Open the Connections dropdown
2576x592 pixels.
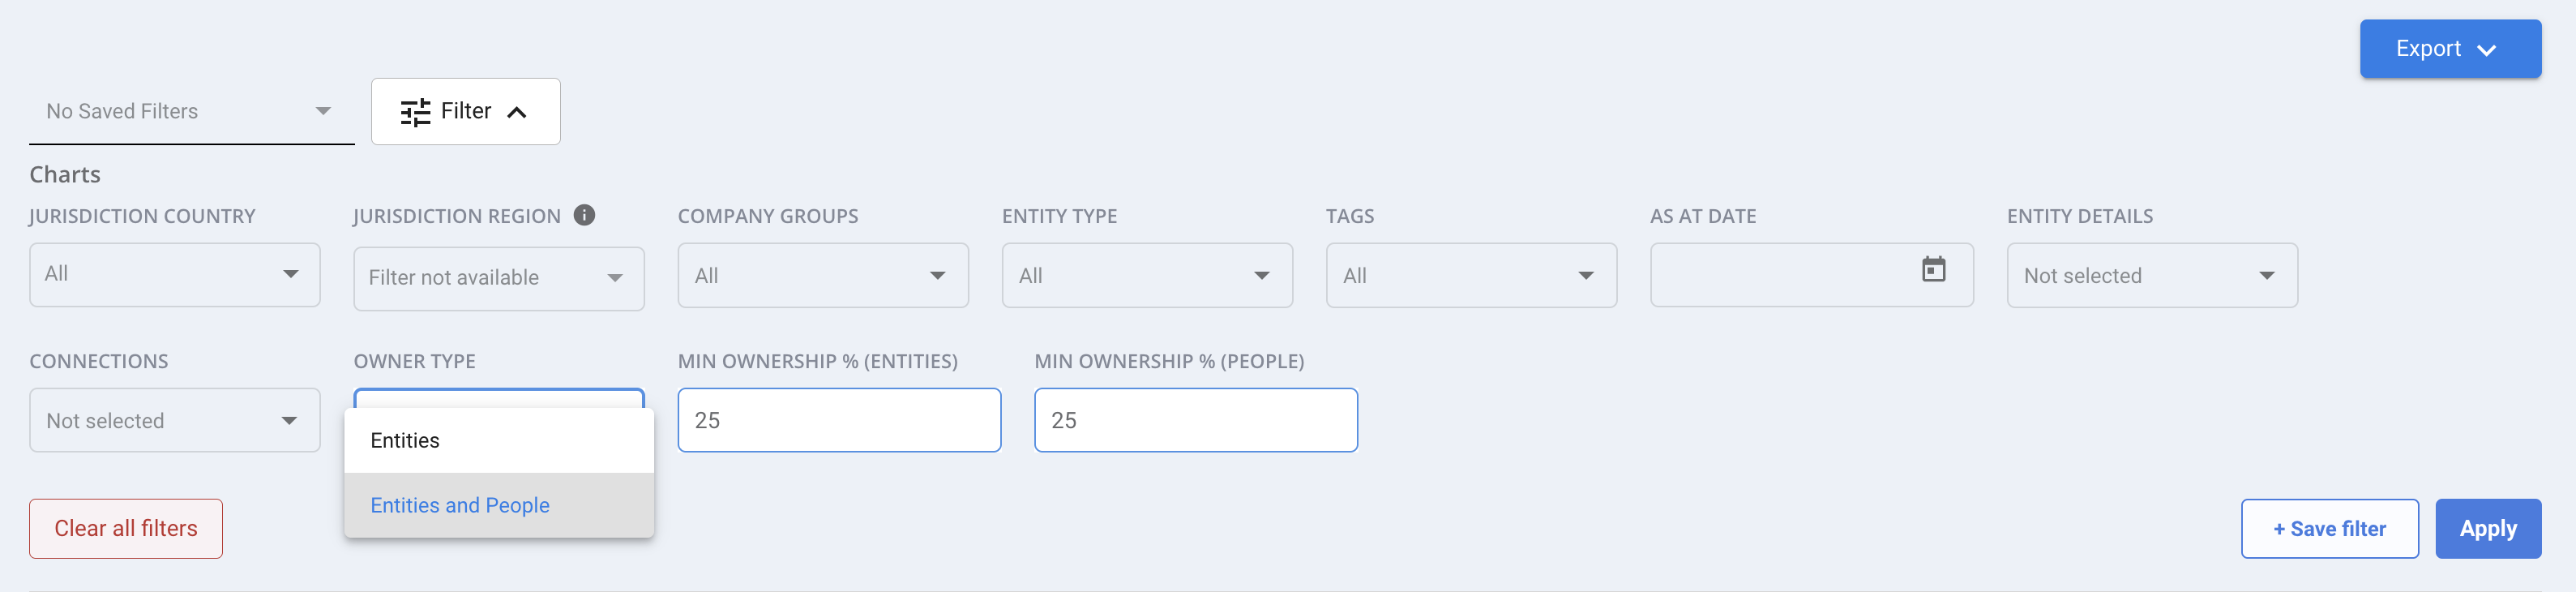pyautogui.click(x=175, y=420)
